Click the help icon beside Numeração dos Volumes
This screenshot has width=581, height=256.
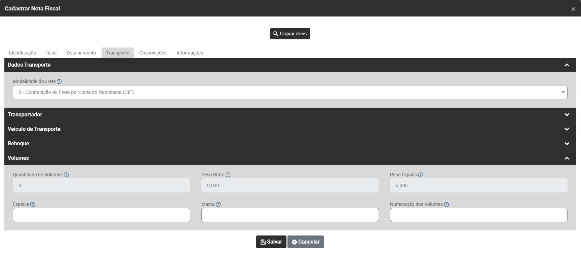point(447,204)
